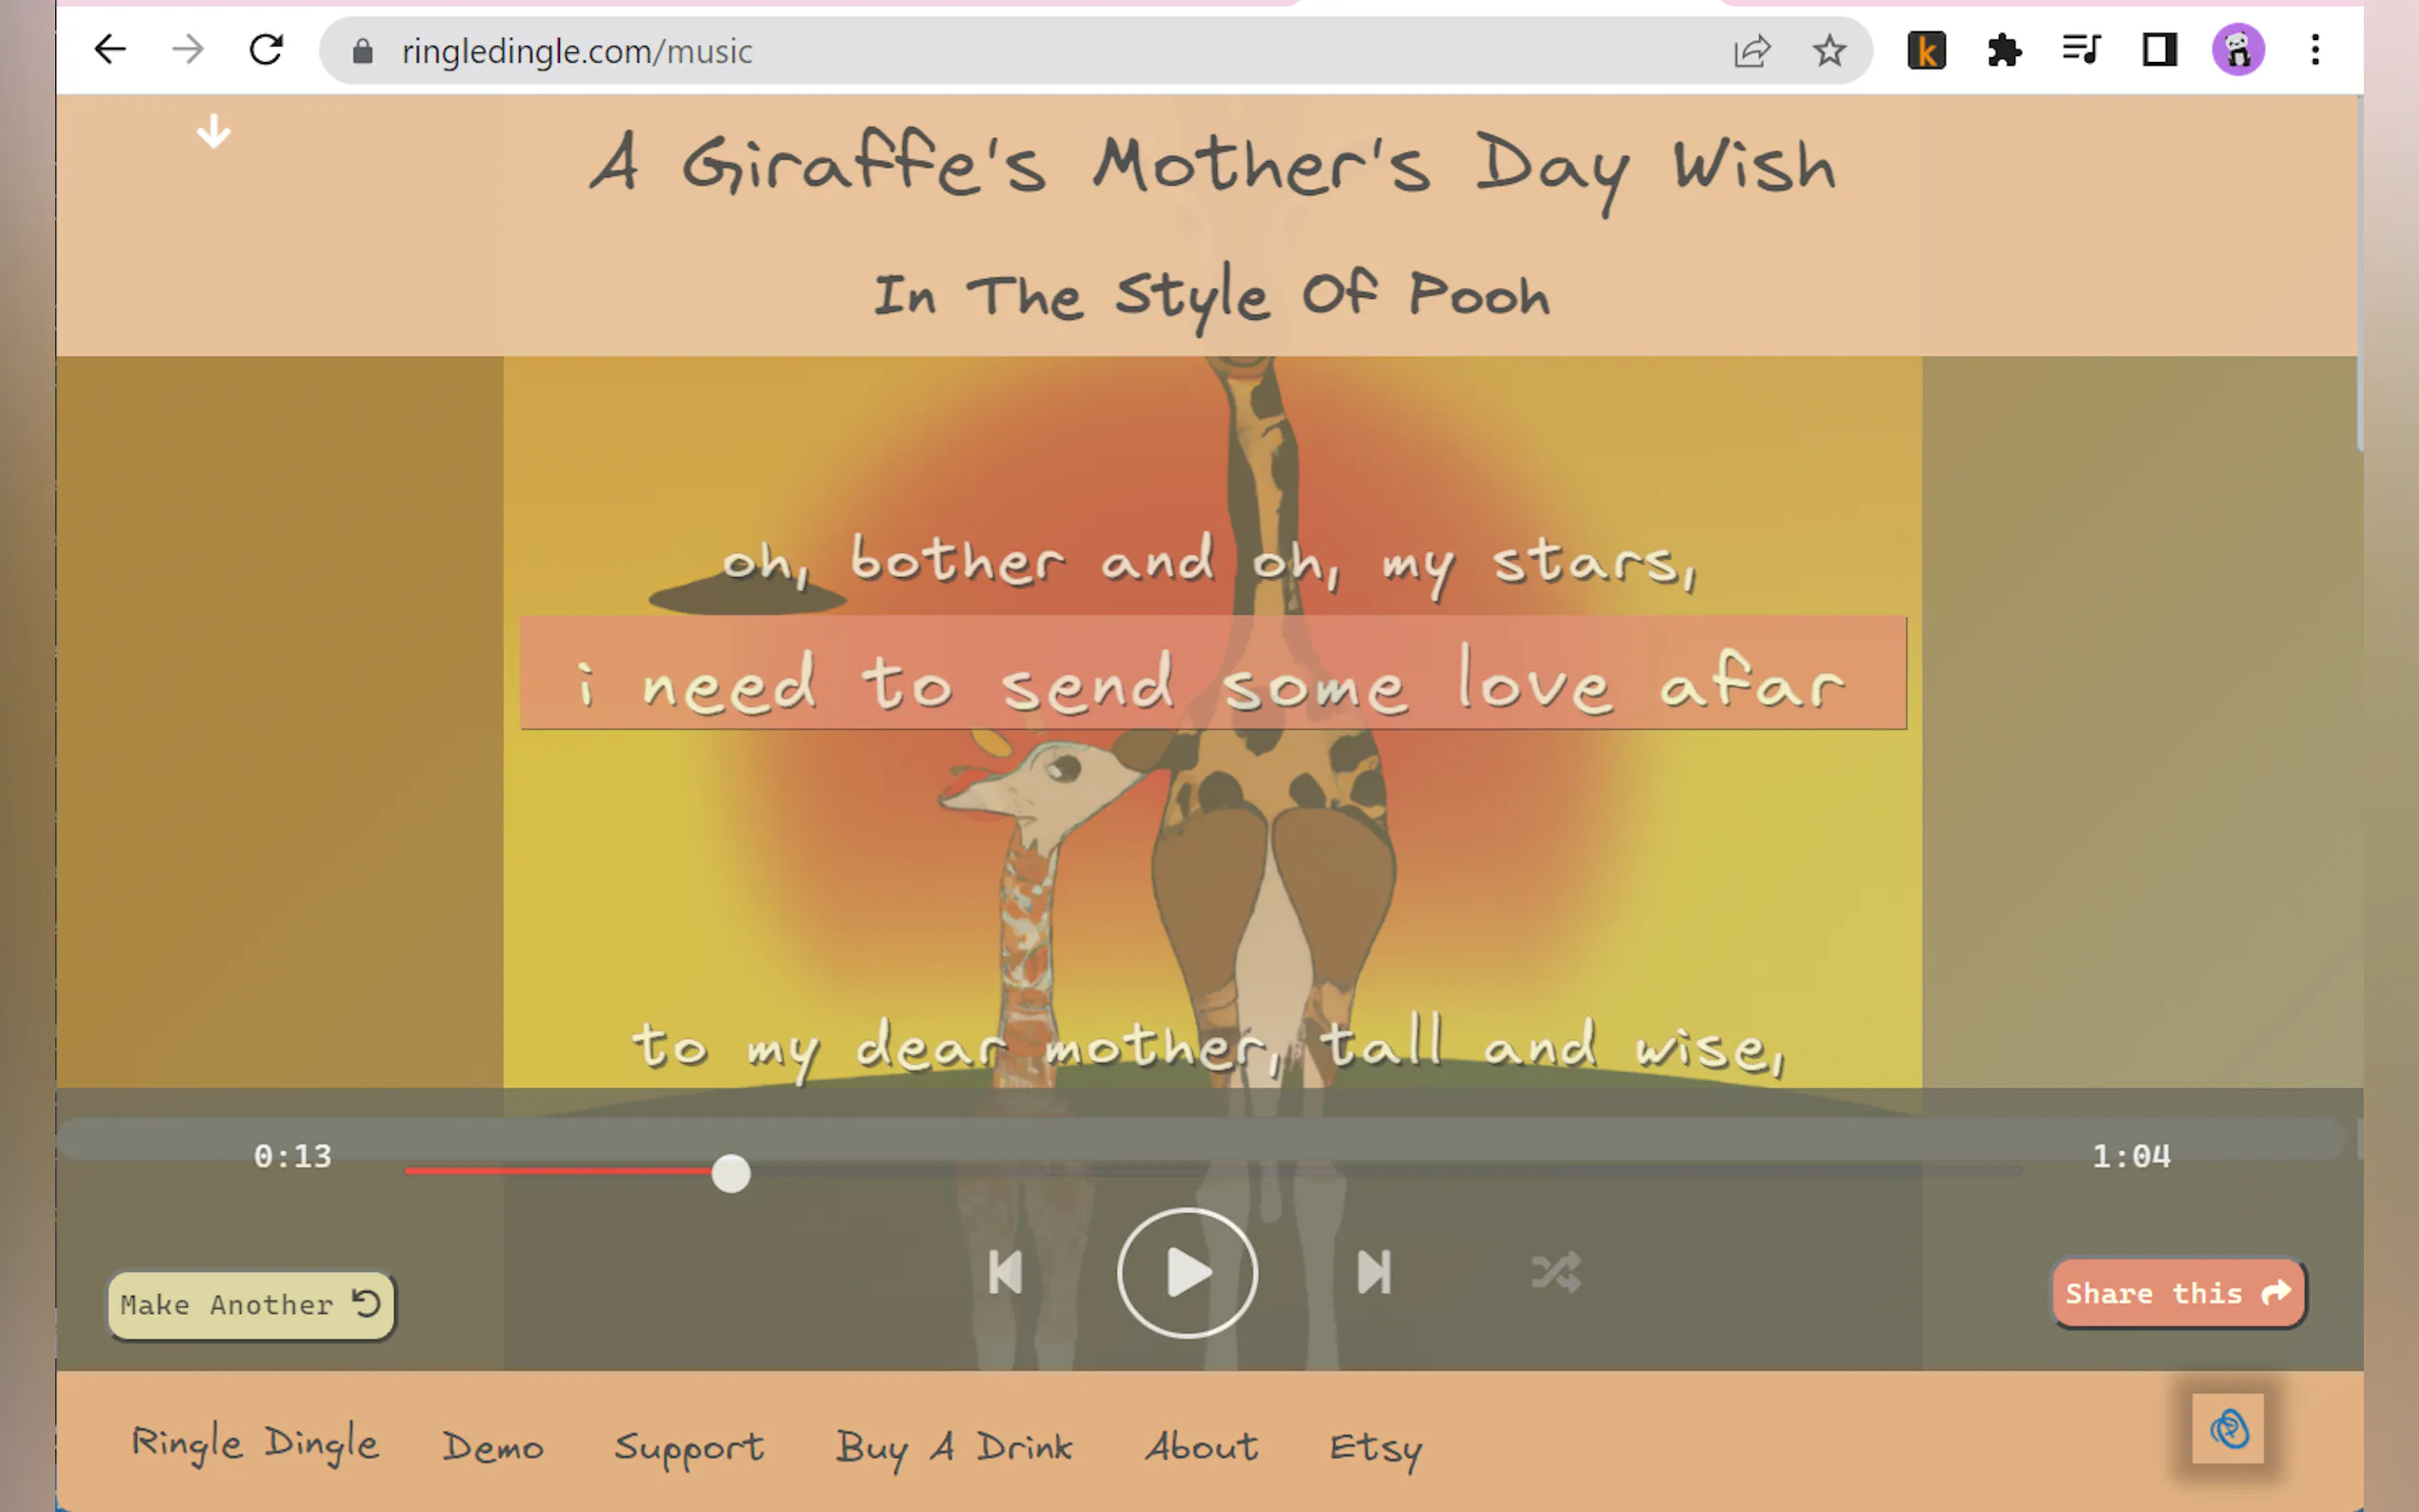Click the playback progress slider knob
The width and height of the screenshot is (2419, 1512).
[x=731, y=1173]
